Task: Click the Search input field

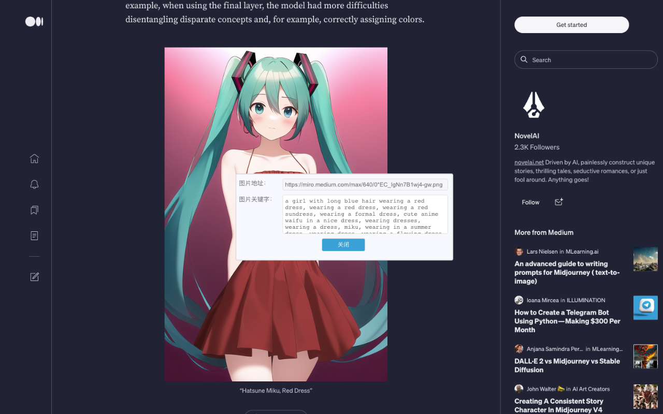Action: click(586, 60)
